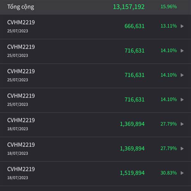Open the arrow on the last 14.10% row

(x=182, y=100)
